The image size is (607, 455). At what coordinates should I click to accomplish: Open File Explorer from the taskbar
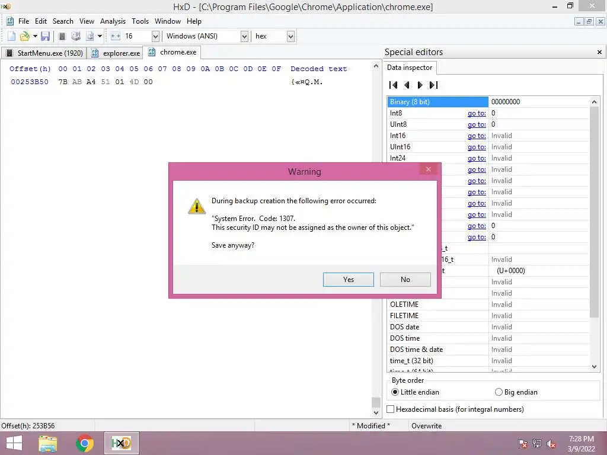[x=48, y=443]
